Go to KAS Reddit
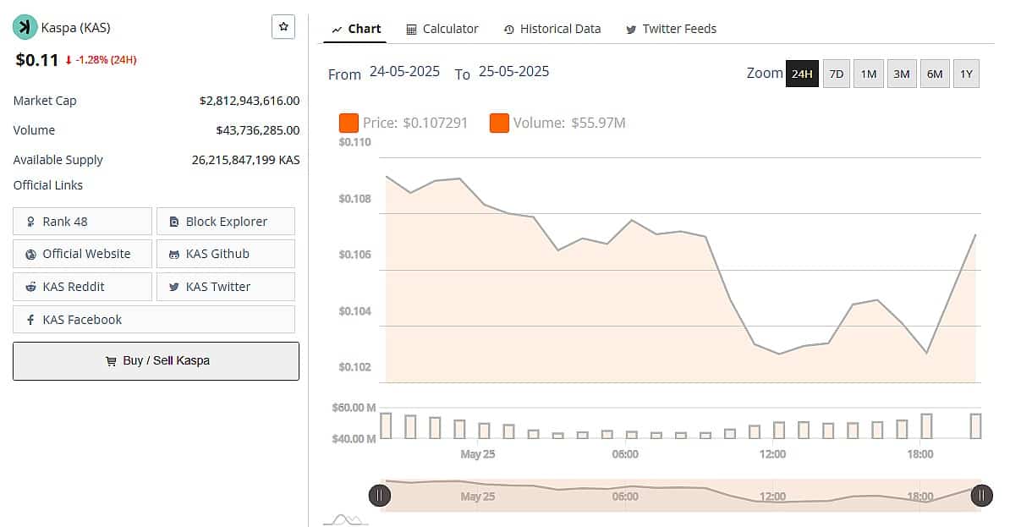The height and width of the screenshot is (527, 1021). pyautogui.click(x=83, y=287)
